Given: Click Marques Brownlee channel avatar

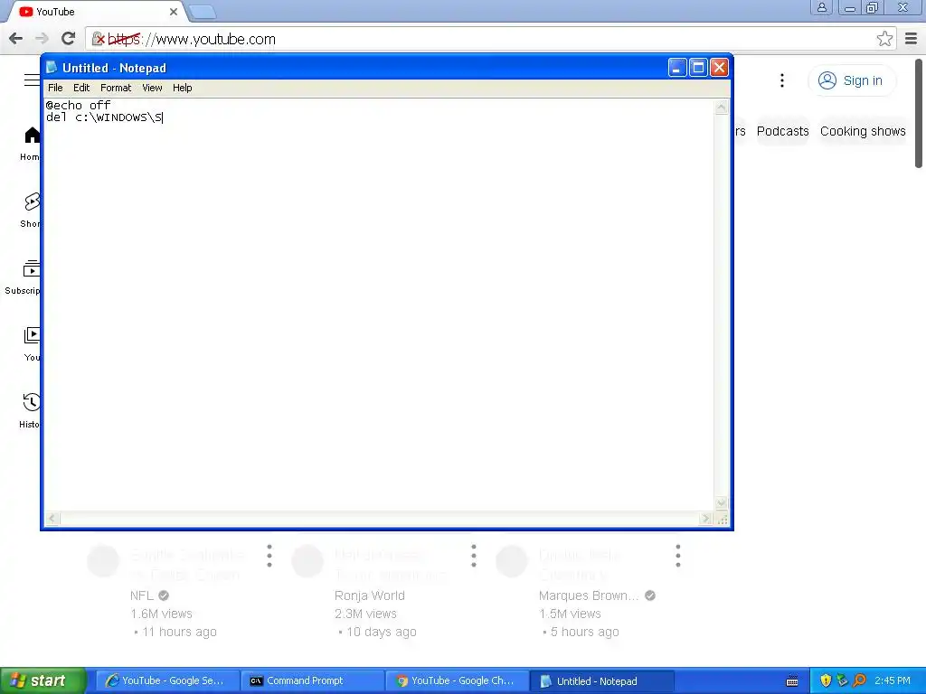Looking at the screenshot, I should pyautogui.click(x=512, y=560).
